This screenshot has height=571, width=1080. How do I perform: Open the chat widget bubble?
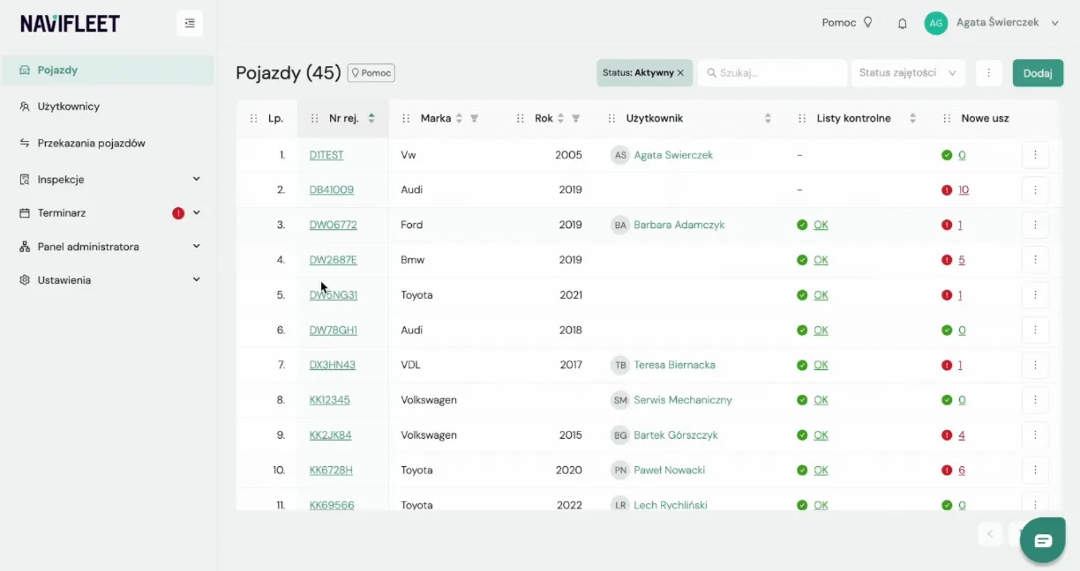[1043, 540]
